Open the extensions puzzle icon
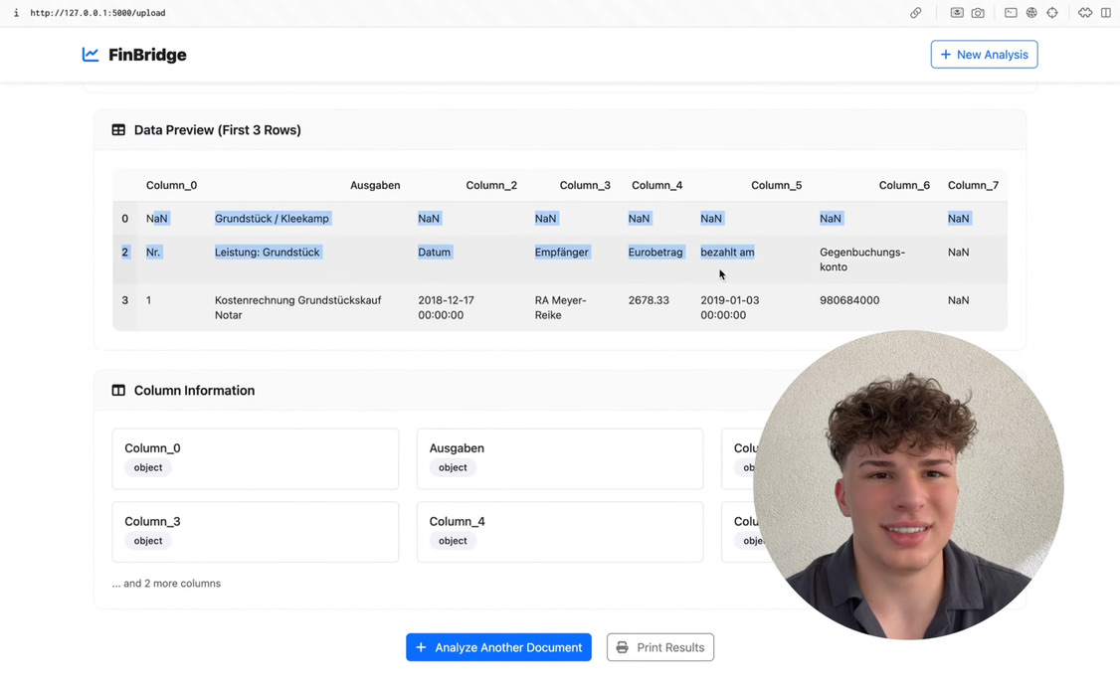 tap(1084, 13)
